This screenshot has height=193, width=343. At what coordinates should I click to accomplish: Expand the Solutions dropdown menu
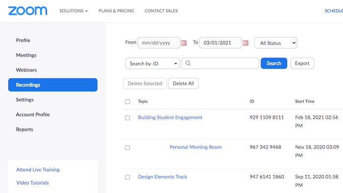coord(73,11)
